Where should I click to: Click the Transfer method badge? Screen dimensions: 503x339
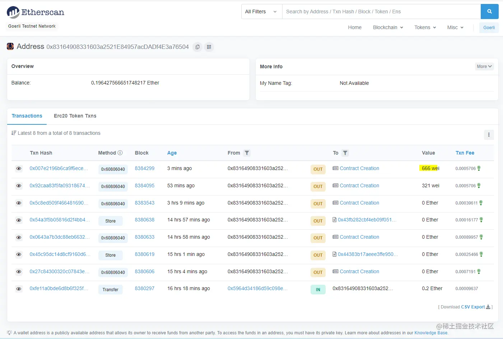pyautogui.click(x=111, y=289)
